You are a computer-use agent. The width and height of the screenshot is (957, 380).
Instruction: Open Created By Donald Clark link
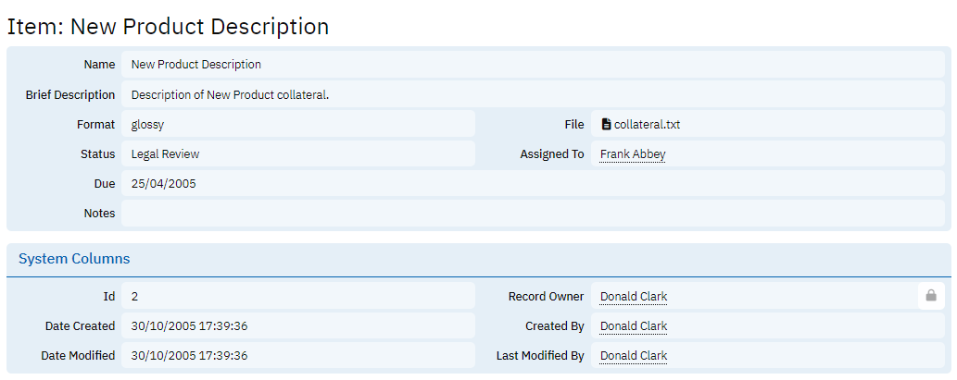pos(634,326)
